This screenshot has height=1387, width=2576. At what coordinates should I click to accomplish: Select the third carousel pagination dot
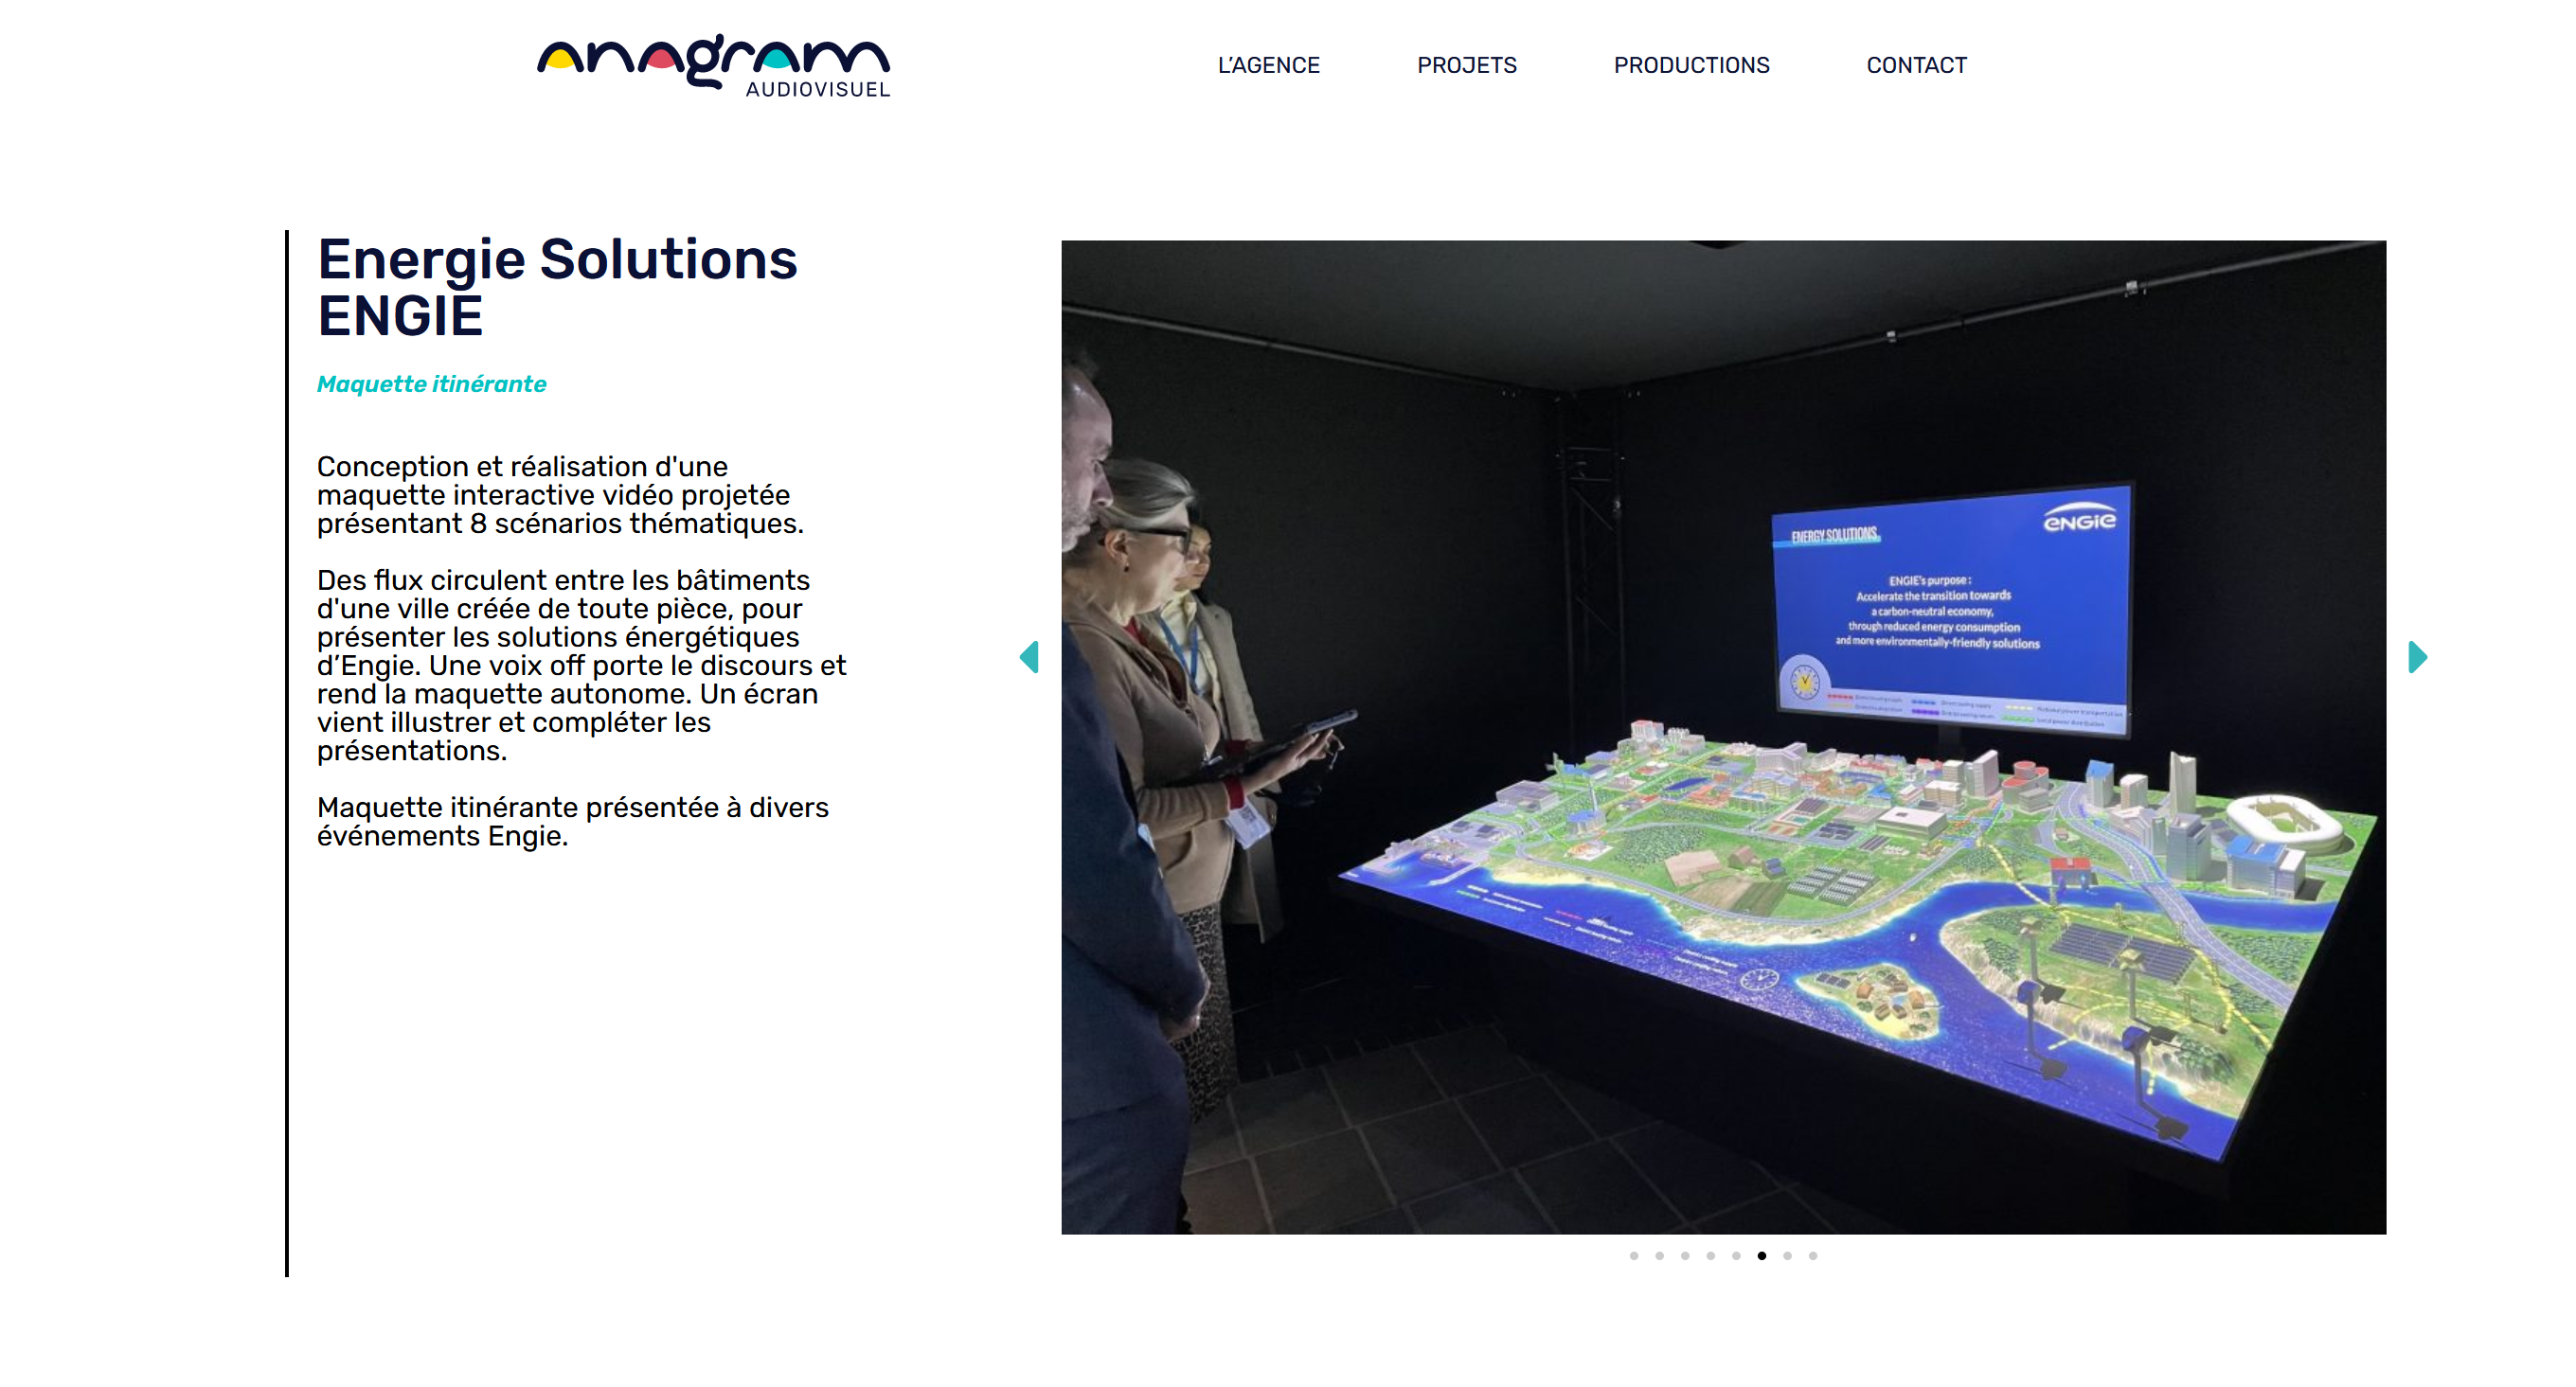pyautogui.click(x=1685, y=1256)
